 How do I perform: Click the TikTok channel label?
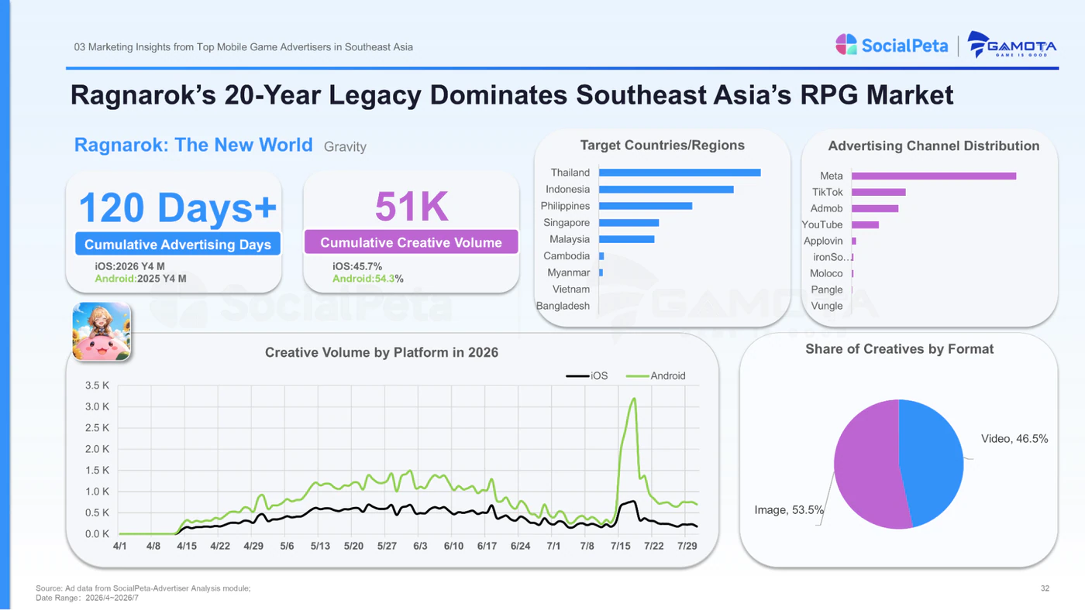828,192
